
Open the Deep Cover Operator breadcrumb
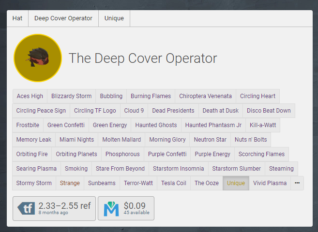(x=63, y=18)
